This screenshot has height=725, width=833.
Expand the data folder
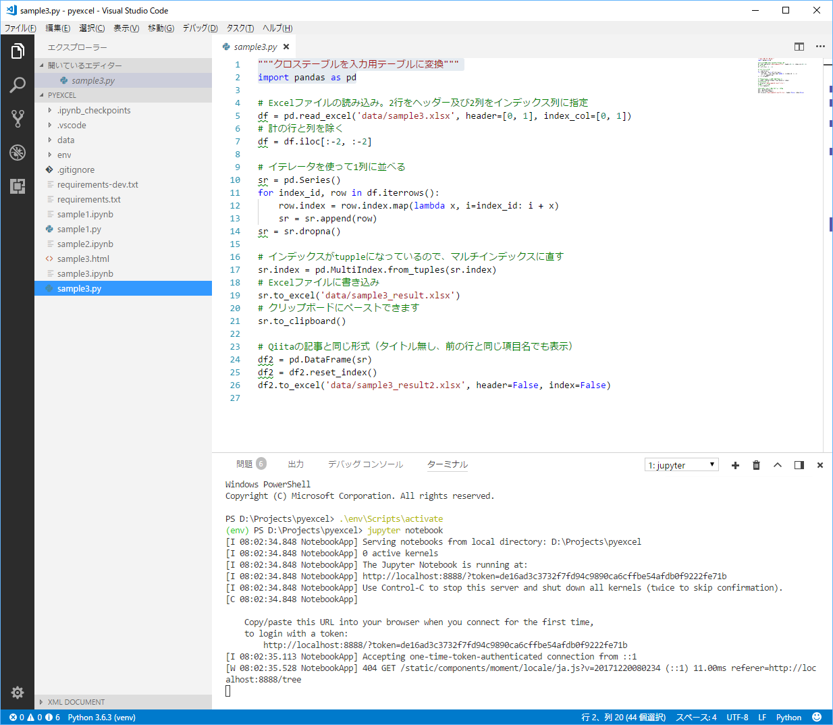point(66,140)
